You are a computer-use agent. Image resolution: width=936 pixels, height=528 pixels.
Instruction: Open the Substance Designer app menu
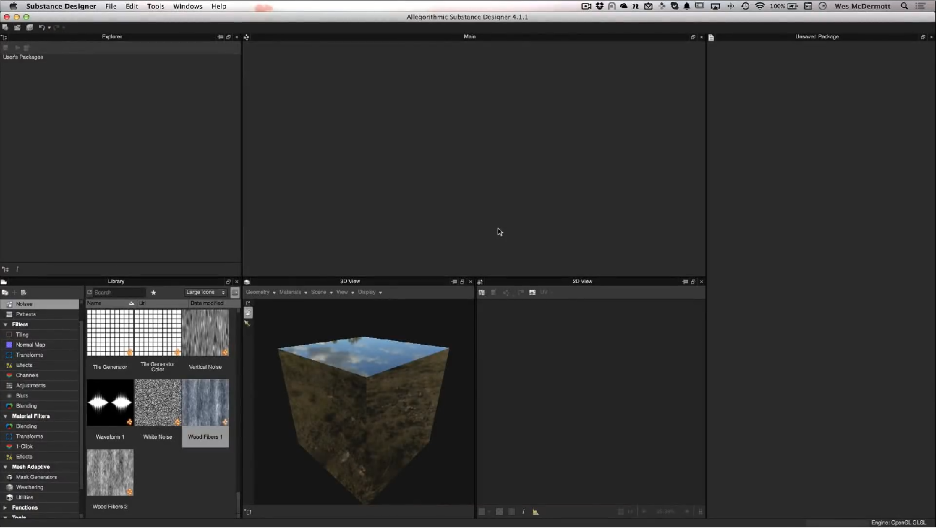(61, 6)
